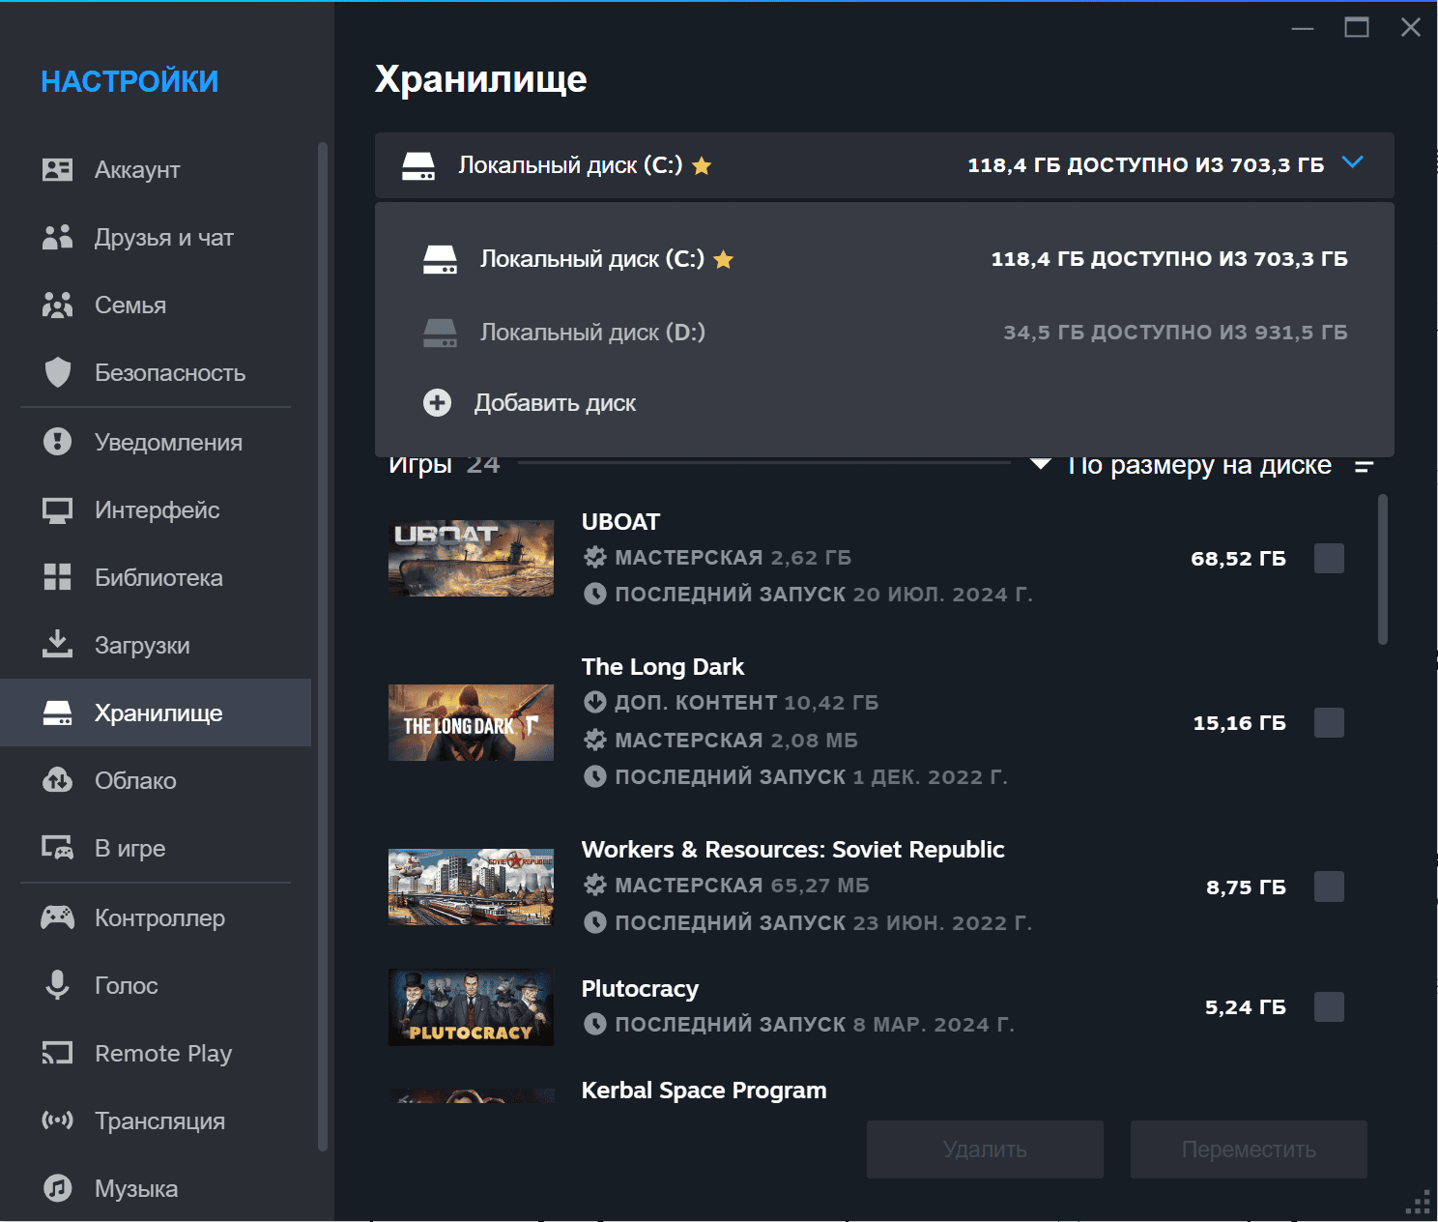Click the game list scrollbar
The width and height of the screenshot is (1438, 1222).
[1383, 569]
